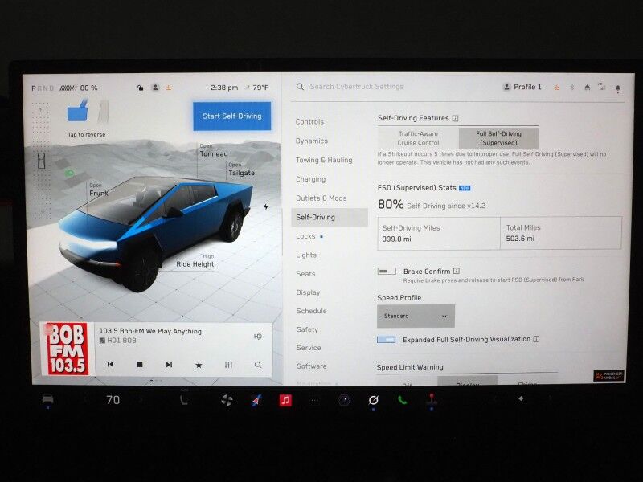Open Profile 1 in settings header
643x482 pixels.
522,87
